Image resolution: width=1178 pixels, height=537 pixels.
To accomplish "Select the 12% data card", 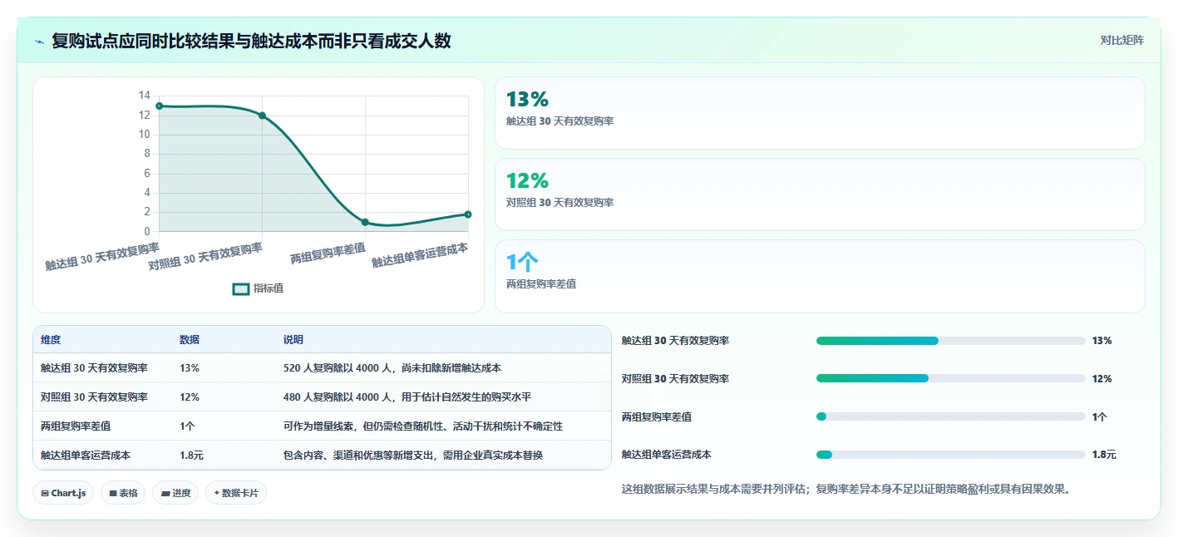I will [x=820, y=195].
